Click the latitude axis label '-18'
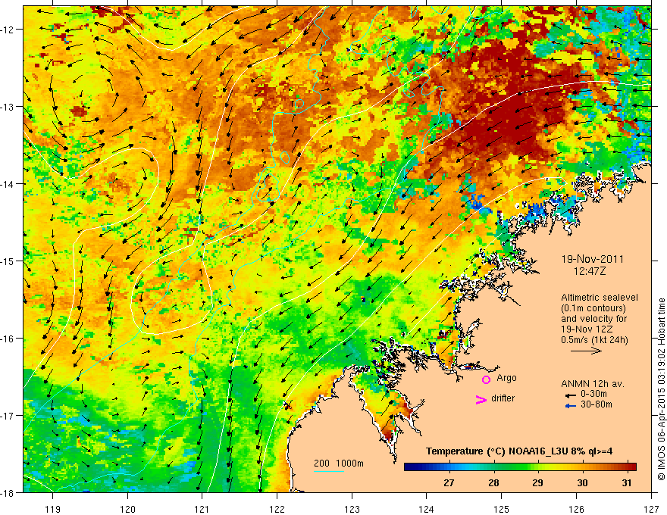Screen dimensions: 667x515 pos(8,492)
